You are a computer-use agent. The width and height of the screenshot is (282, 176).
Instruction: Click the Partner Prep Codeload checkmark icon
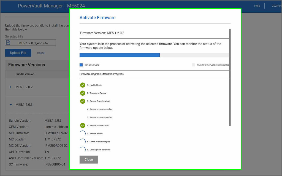click(x=83, y=101)
